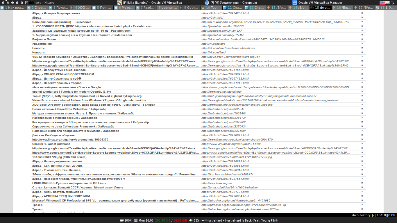
Task: Open 'Topic: [Nifty1.3] NiftyImageMode deprecated' link
Action: [87, 96]
